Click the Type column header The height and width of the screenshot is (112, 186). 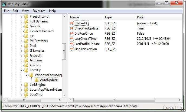119,17
